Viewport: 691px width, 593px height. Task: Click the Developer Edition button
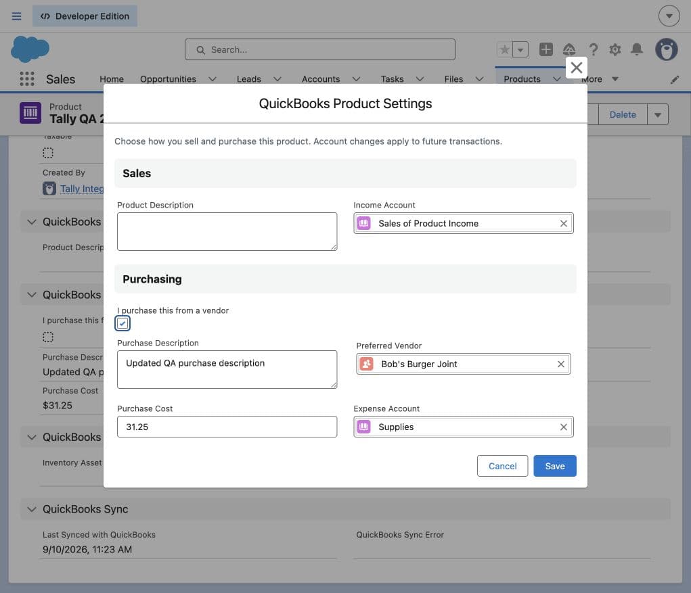(85, 16)
